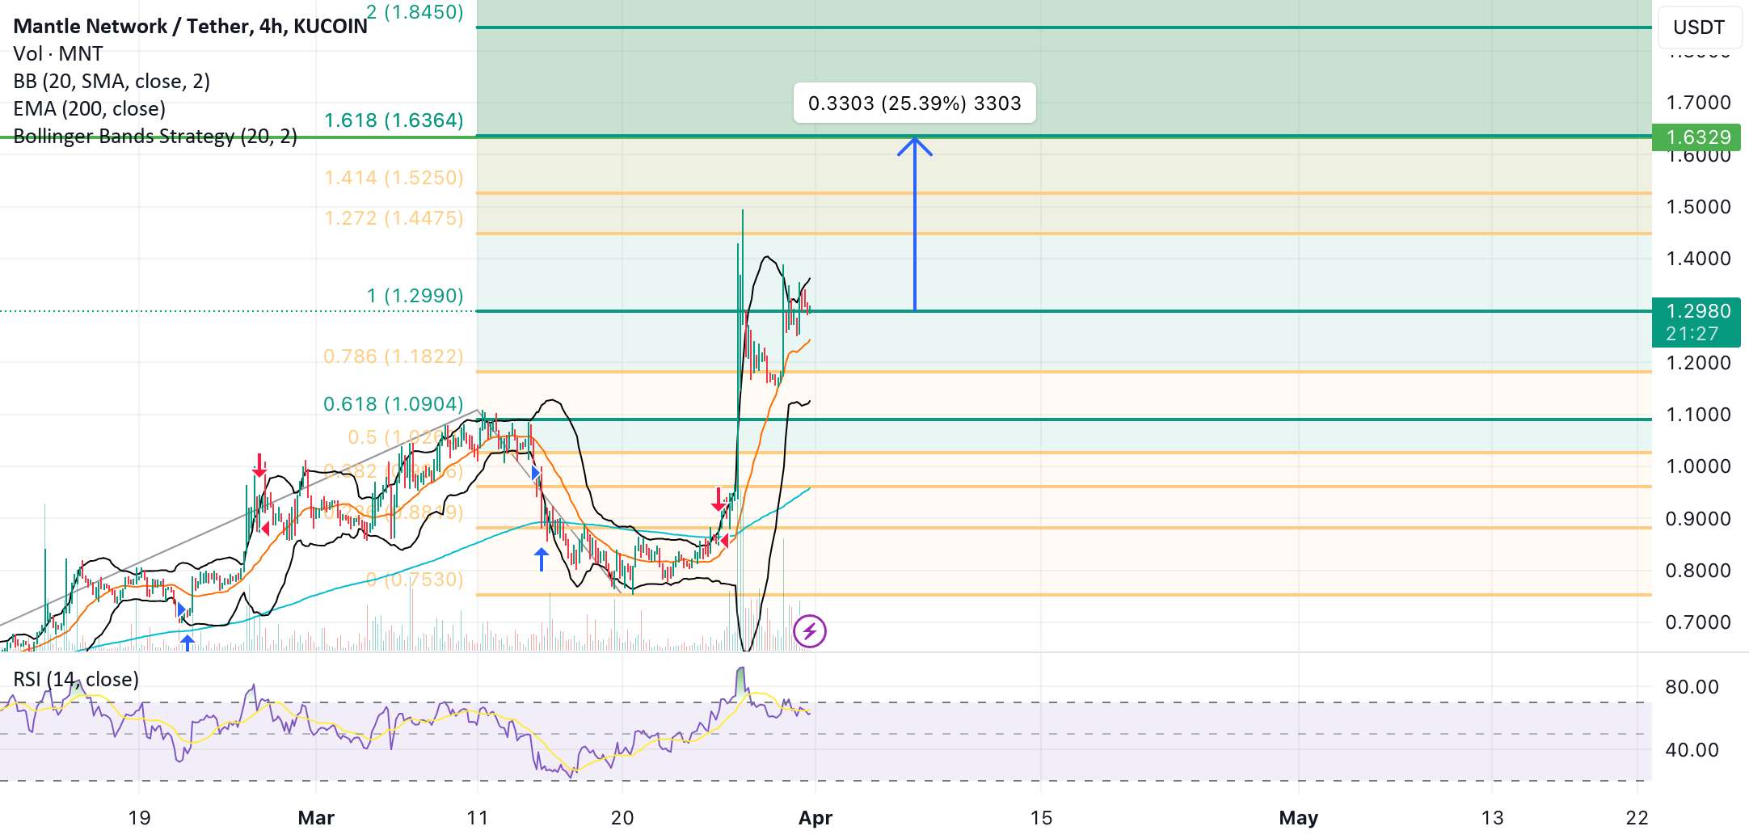Open the USDT currency selector

point(1699,27)
